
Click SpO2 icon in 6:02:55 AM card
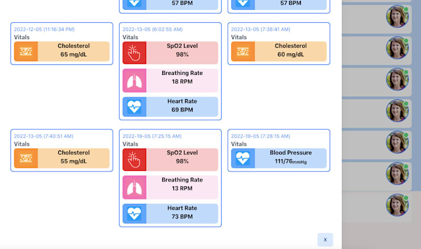[x=134, y=51]
